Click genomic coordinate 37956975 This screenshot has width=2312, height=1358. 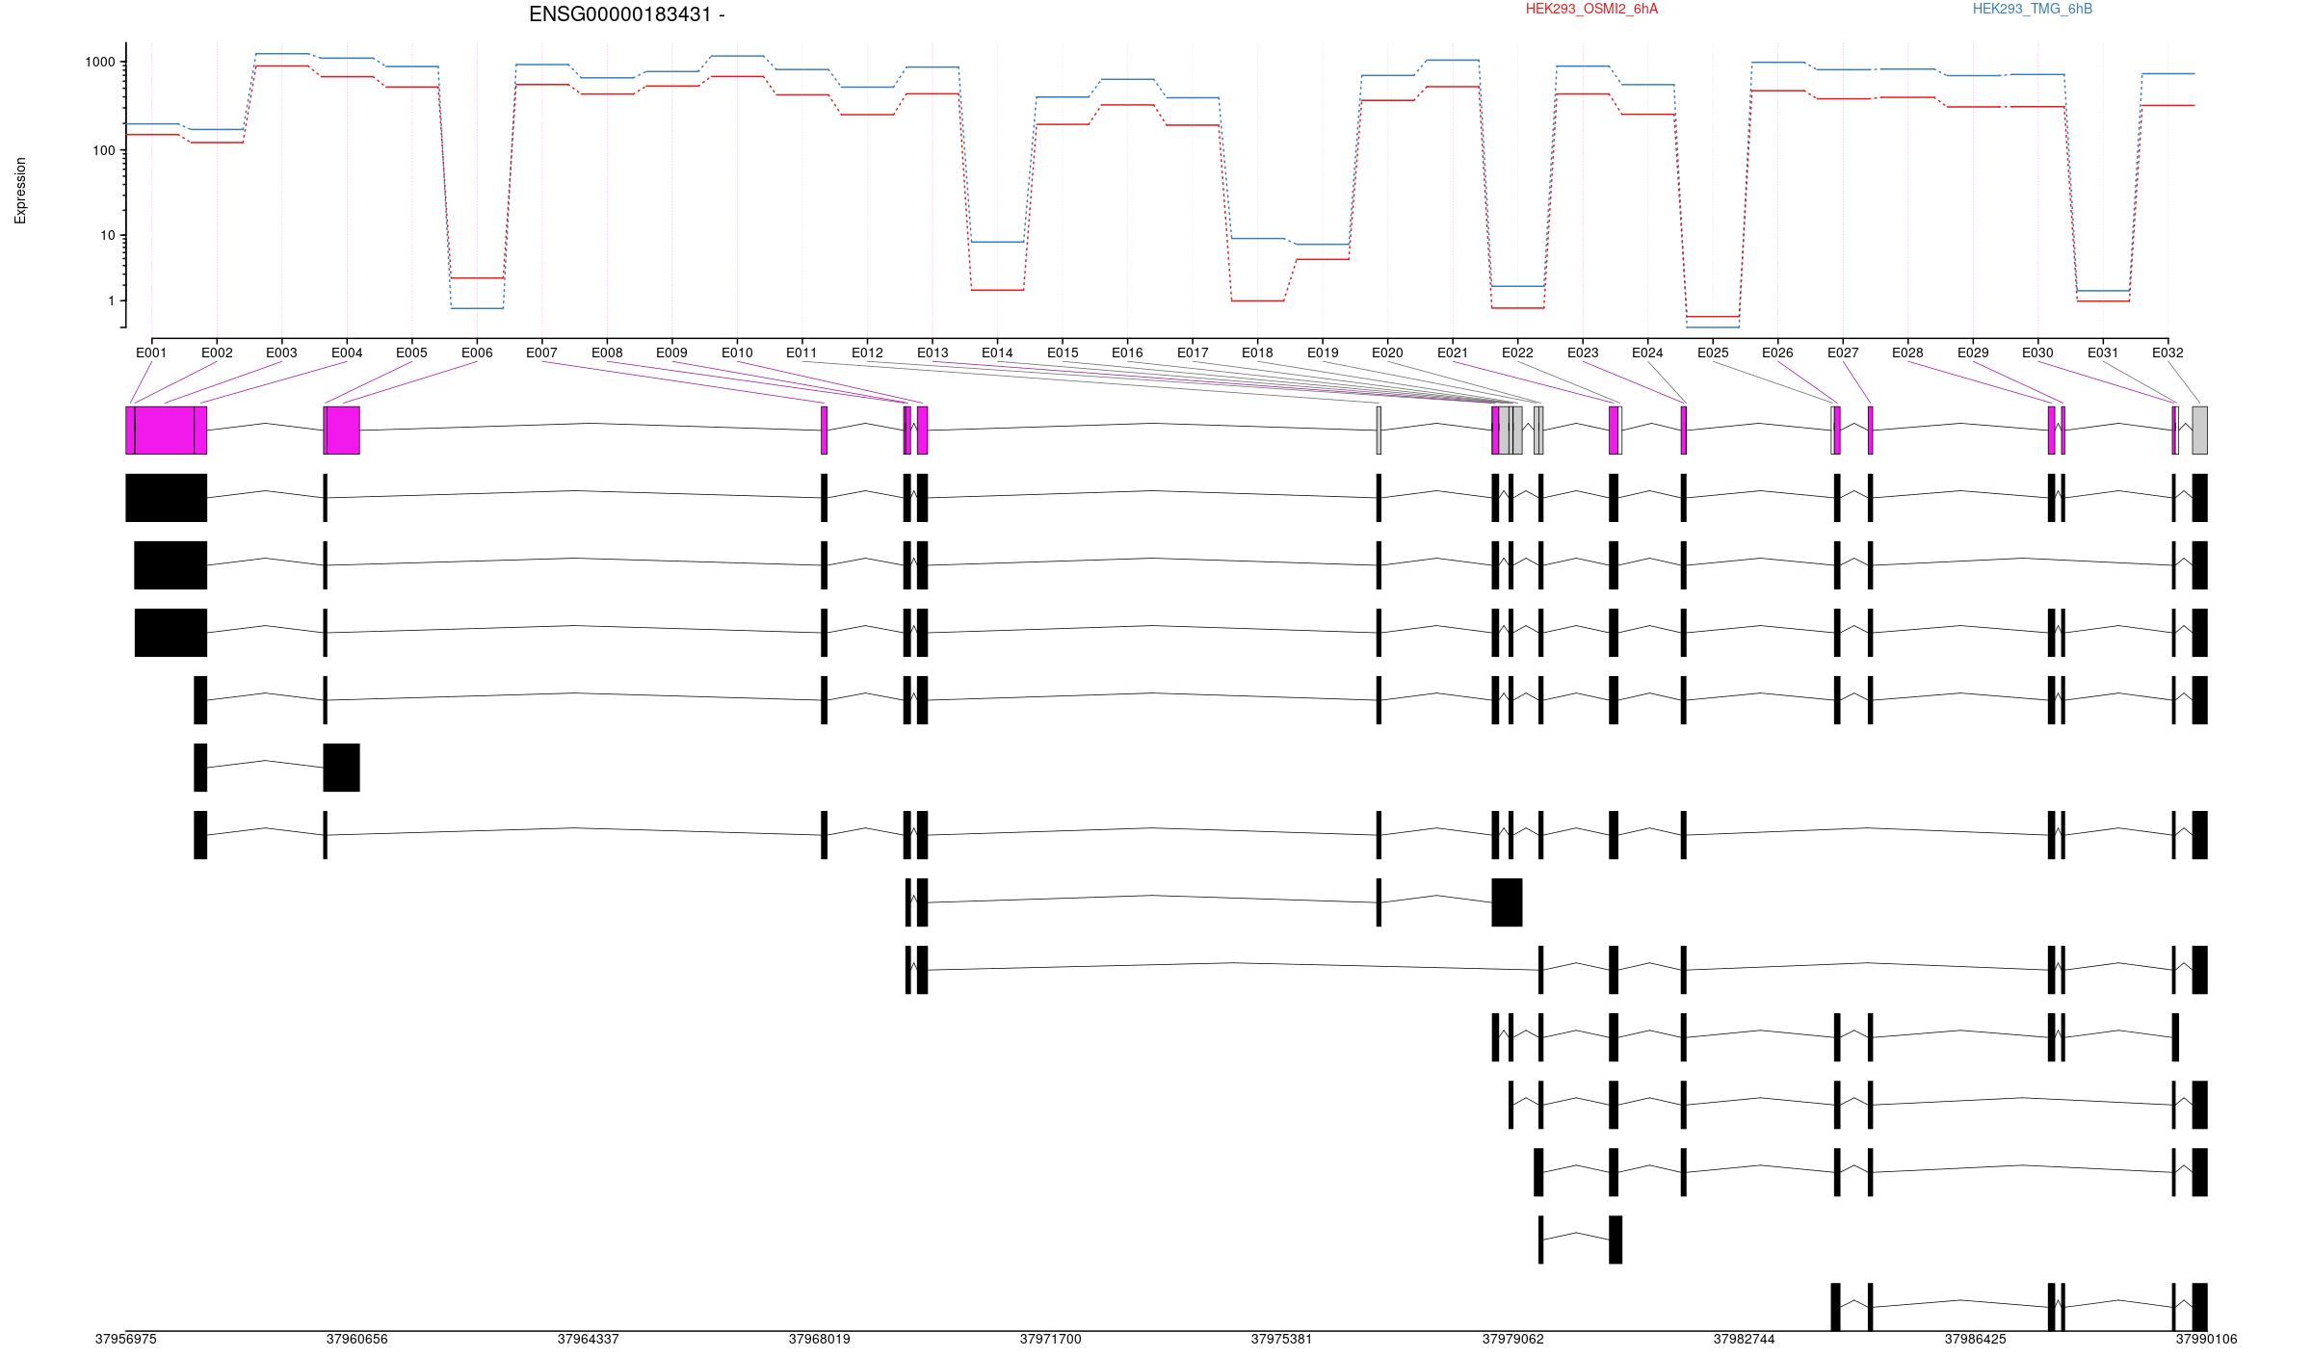(125, 1339)
